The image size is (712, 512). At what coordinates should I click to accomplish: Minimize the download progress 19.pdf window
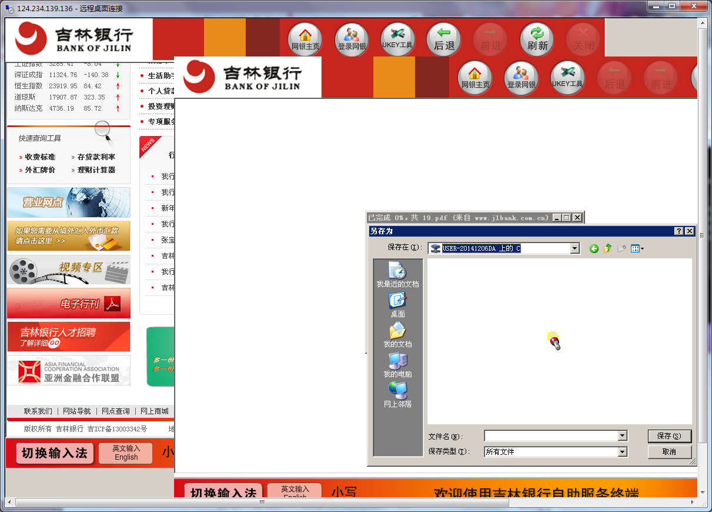[557, 218]
